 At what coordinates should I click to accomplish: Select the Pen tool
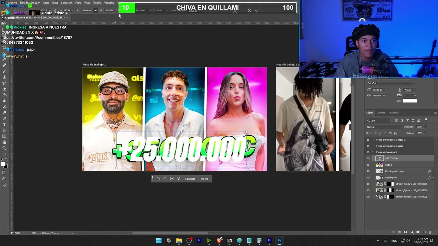coord(4,119)
